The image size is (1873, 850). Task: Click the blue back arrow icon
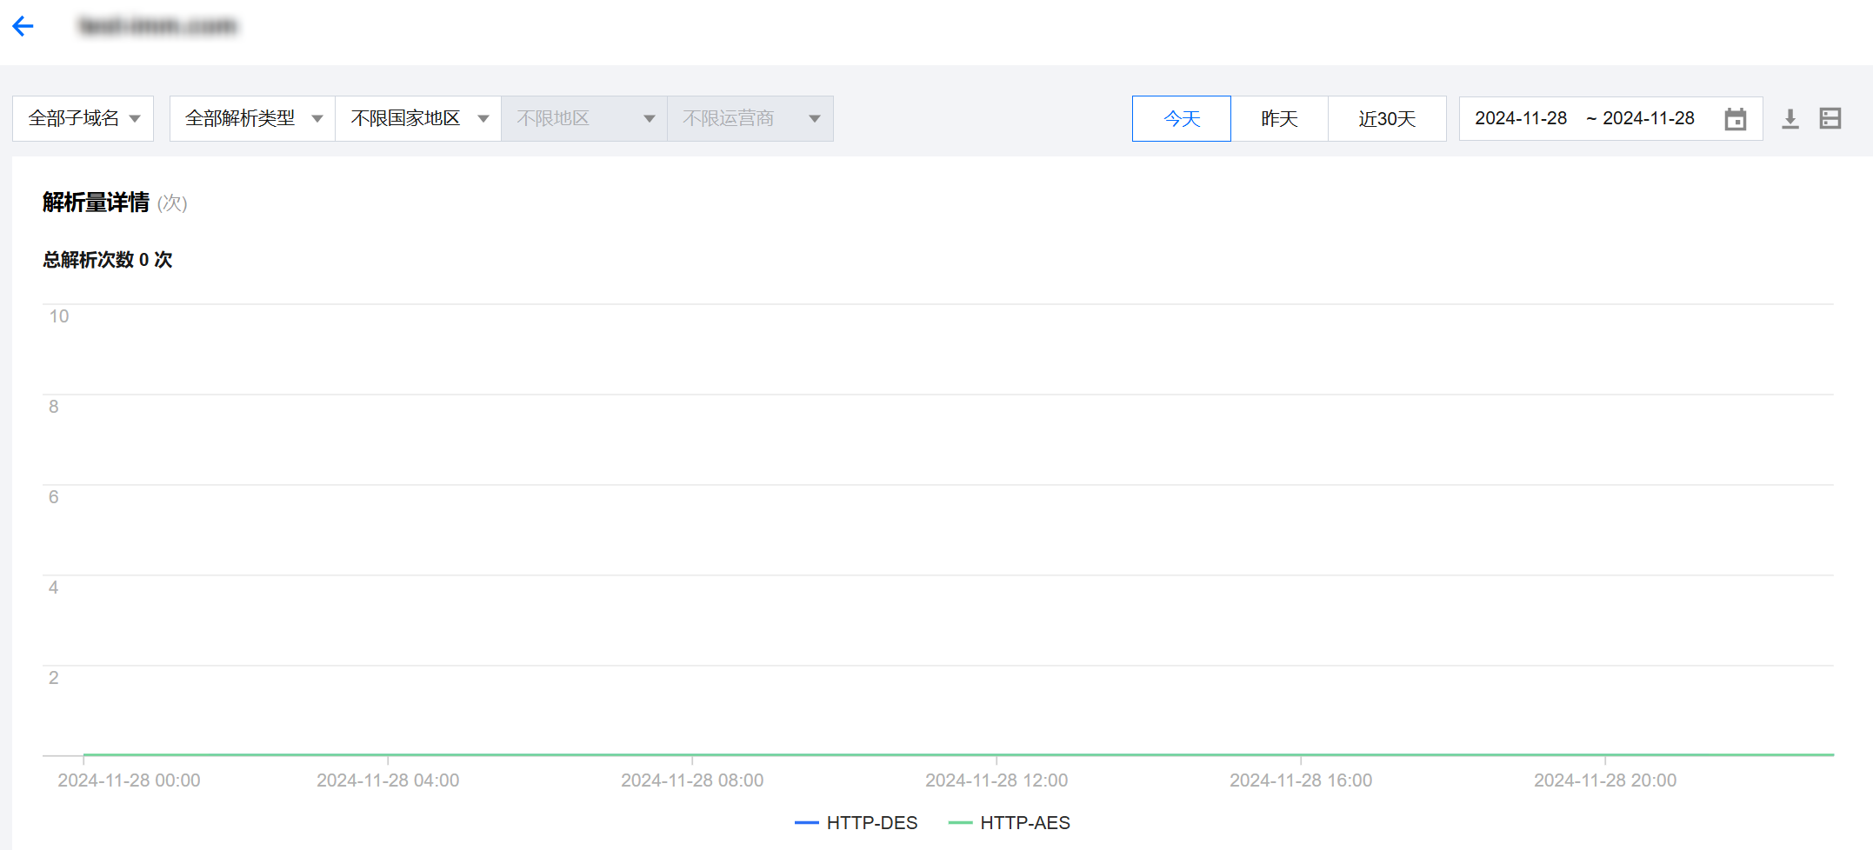pyautogui.click(x=23, y=26)
